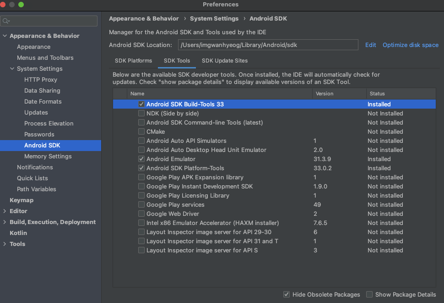This screenshot has width=444, height=303.
Task: Open the Appearance settings page
Action: tap(34, 47)
